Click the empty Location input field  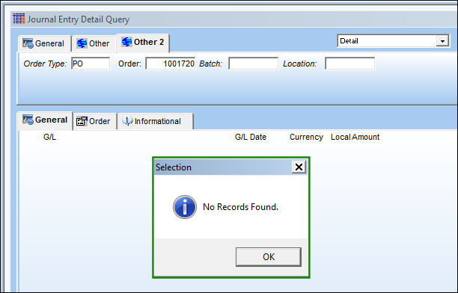(350, 64)
